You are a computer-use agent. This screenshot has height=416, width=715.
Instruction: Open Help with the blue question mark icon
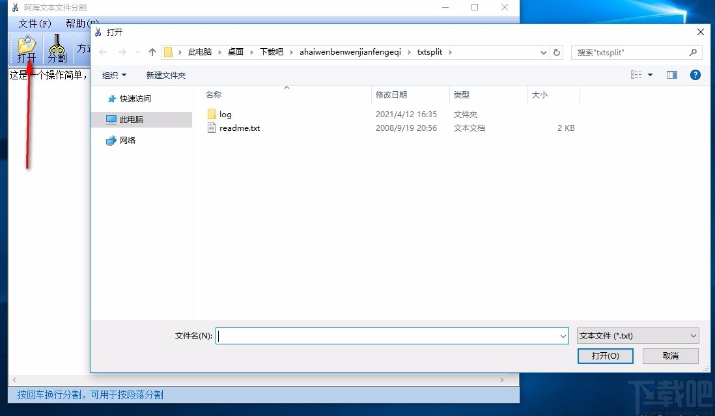695,74
